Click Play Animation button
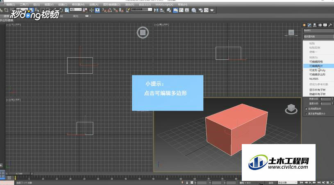Image resolution: width=334 pixels, height=185 pixels. [310, 183]
